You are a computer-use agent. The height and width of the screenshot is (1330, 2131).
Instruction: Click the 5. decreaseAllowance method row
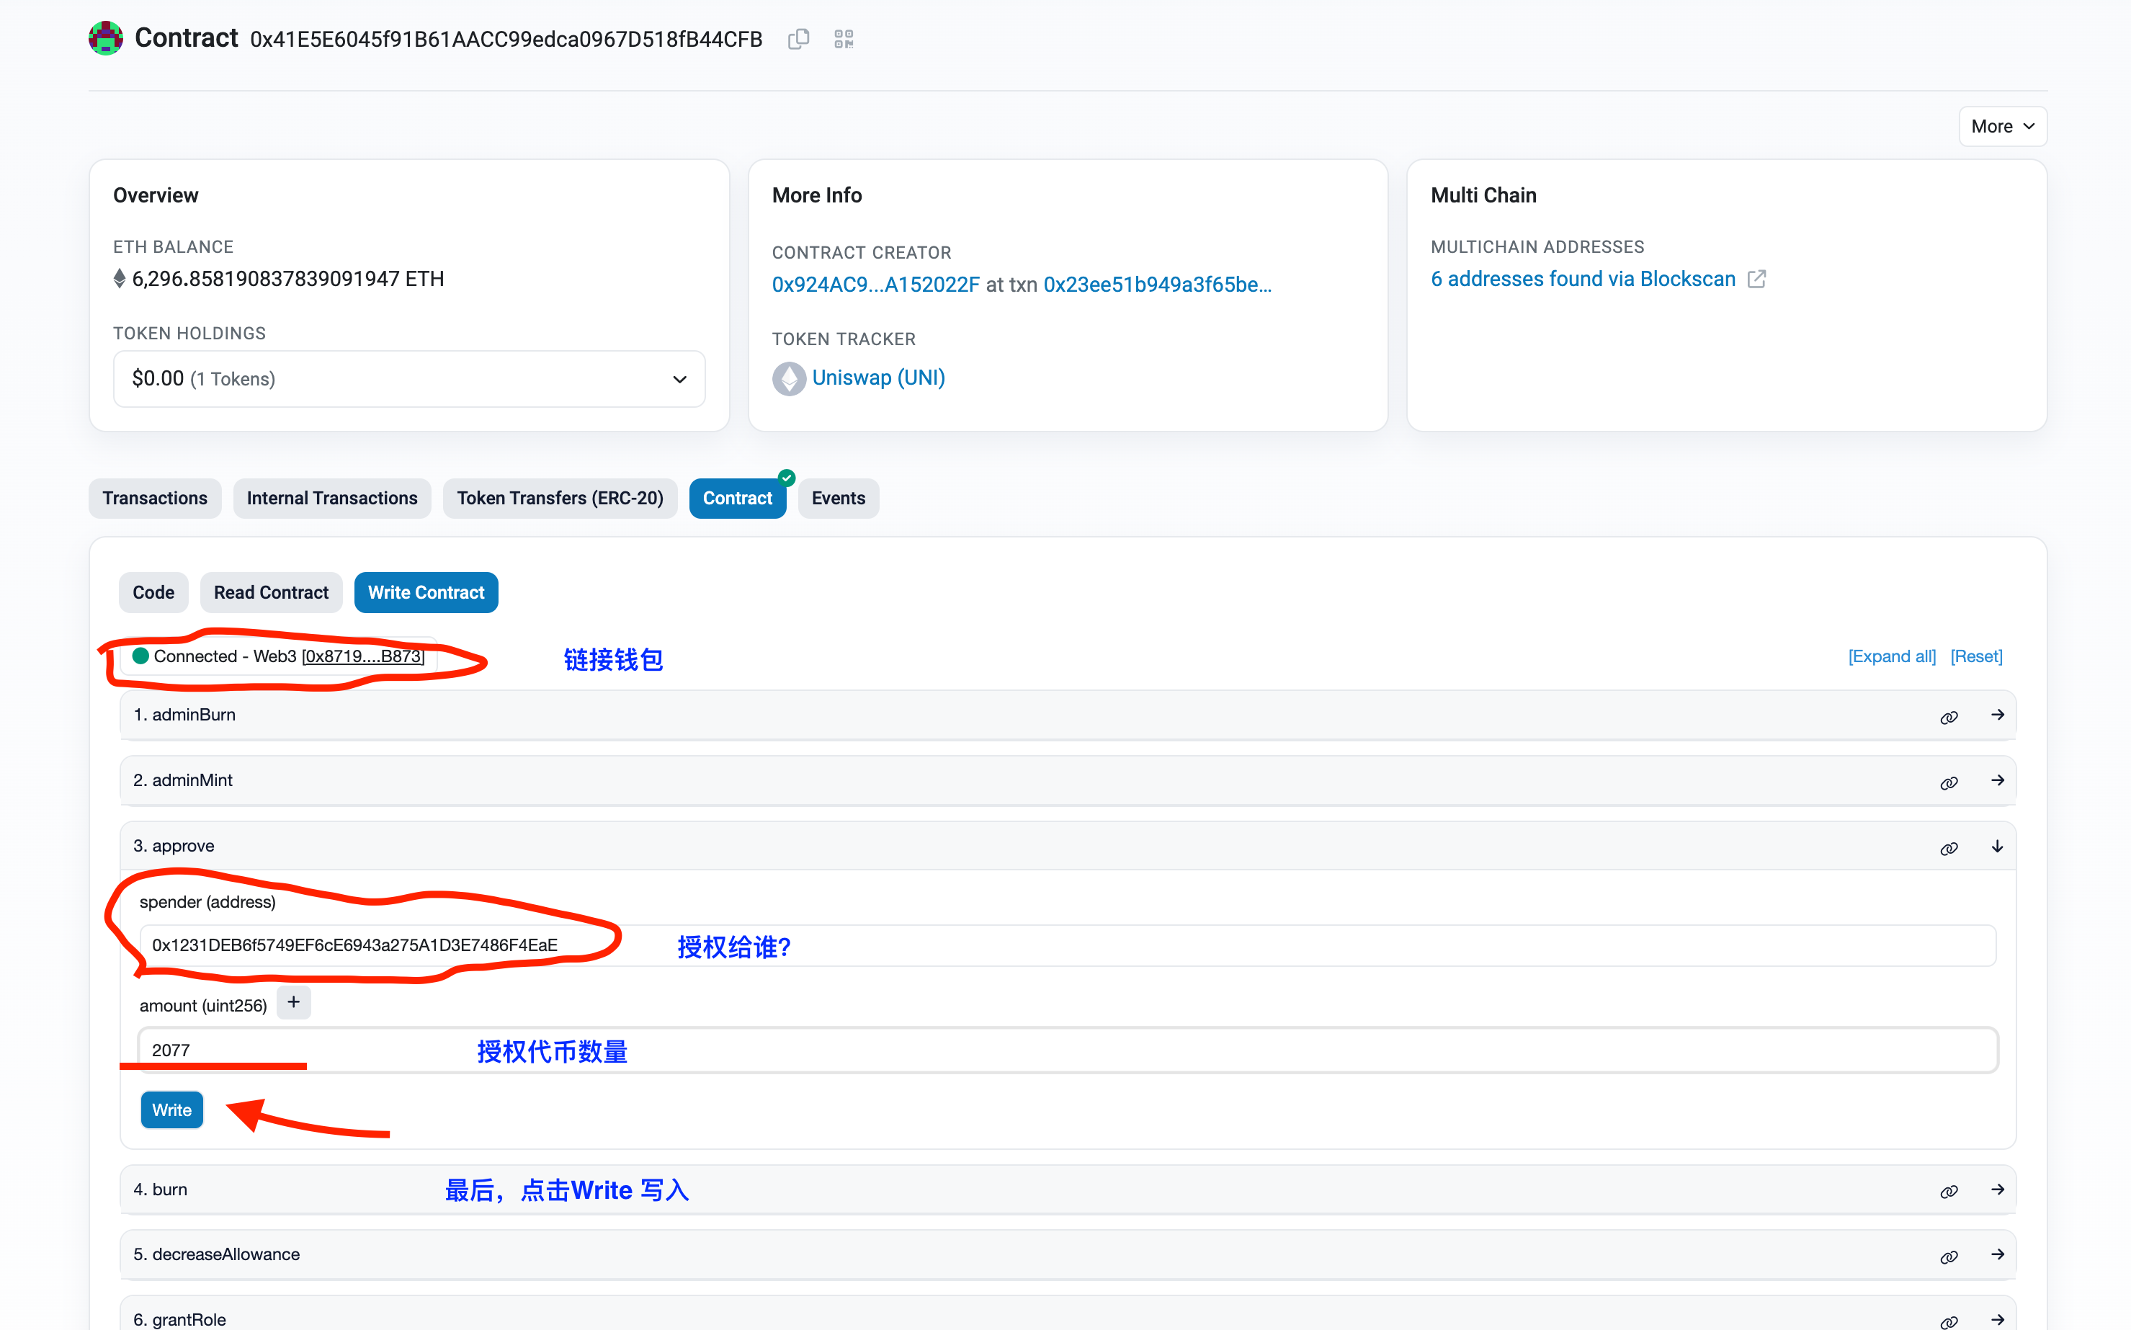pyautogui.click(x=1068, y=1254)
